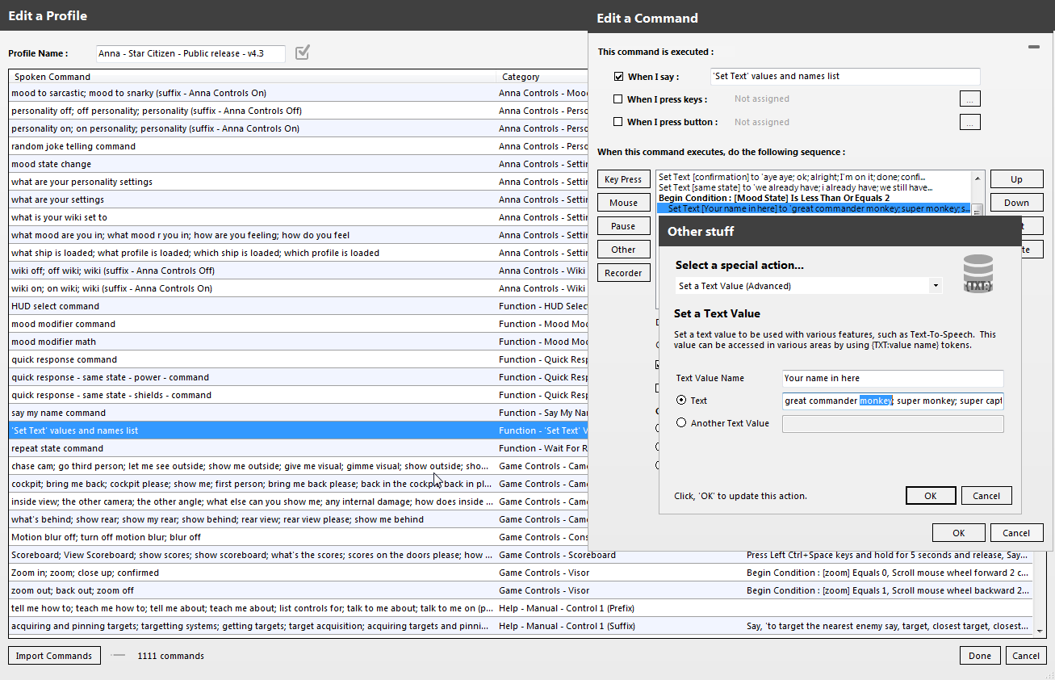Tick the 'When I press button' checkbox
This screenshot has width=1055, height=680.
(618, 122)
